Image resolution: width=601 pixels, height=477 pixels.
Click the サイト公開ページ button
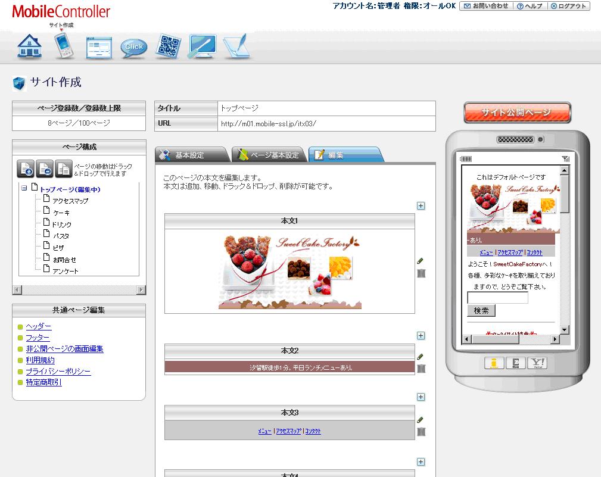coord(517,113)
